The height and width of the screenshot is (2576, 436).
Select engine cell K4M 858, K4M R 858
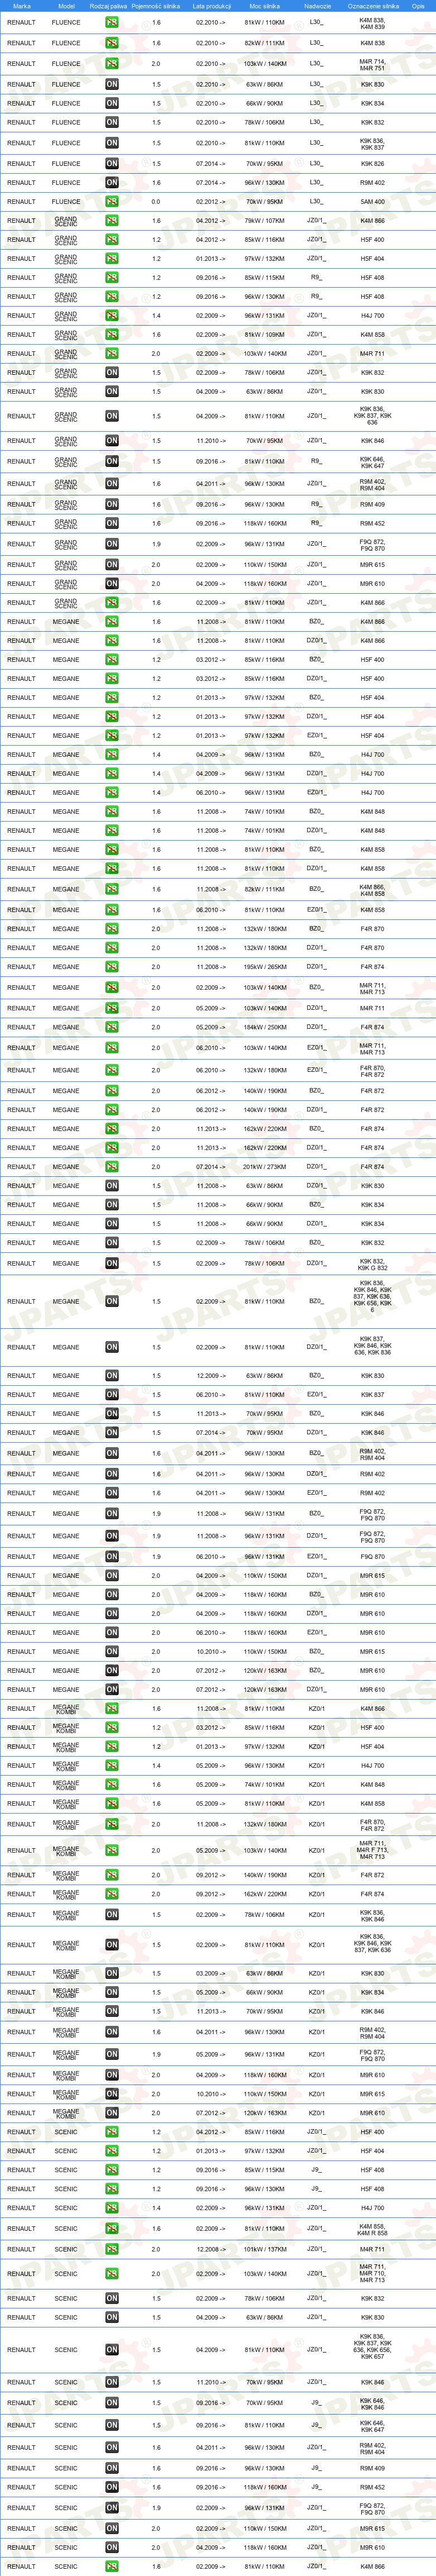[372, 2229]
